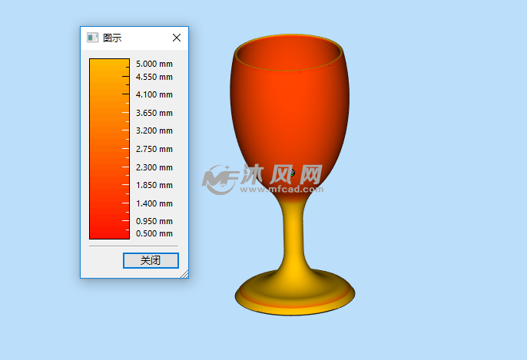Select the 5.000 mm legend label
527x360 pixels.
(154, 64)
